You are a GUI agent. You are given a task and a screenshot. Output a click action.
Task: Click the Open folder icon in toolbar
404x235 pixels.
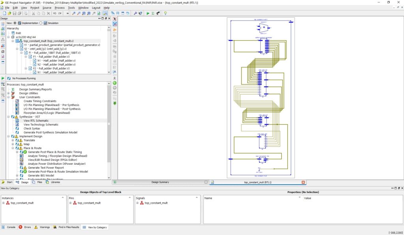click(9, 13)
